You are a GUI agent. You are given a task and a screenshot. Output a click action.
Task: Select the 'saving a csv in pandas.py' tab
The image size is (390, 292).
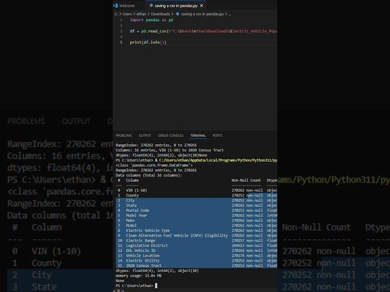[176, 5]
